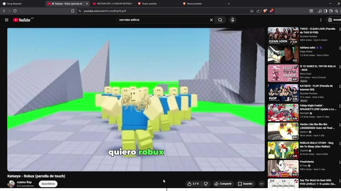
Task: Click the Ritmo Total channel name
Action: pyautogui.click(x=305, y=74)
